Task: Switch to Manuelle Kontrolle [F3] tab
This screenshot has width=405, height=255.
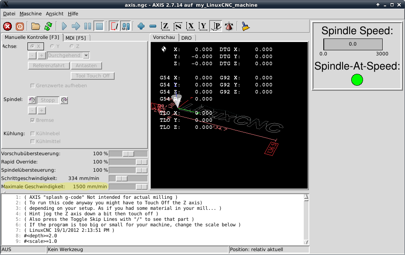Action: 32,37
